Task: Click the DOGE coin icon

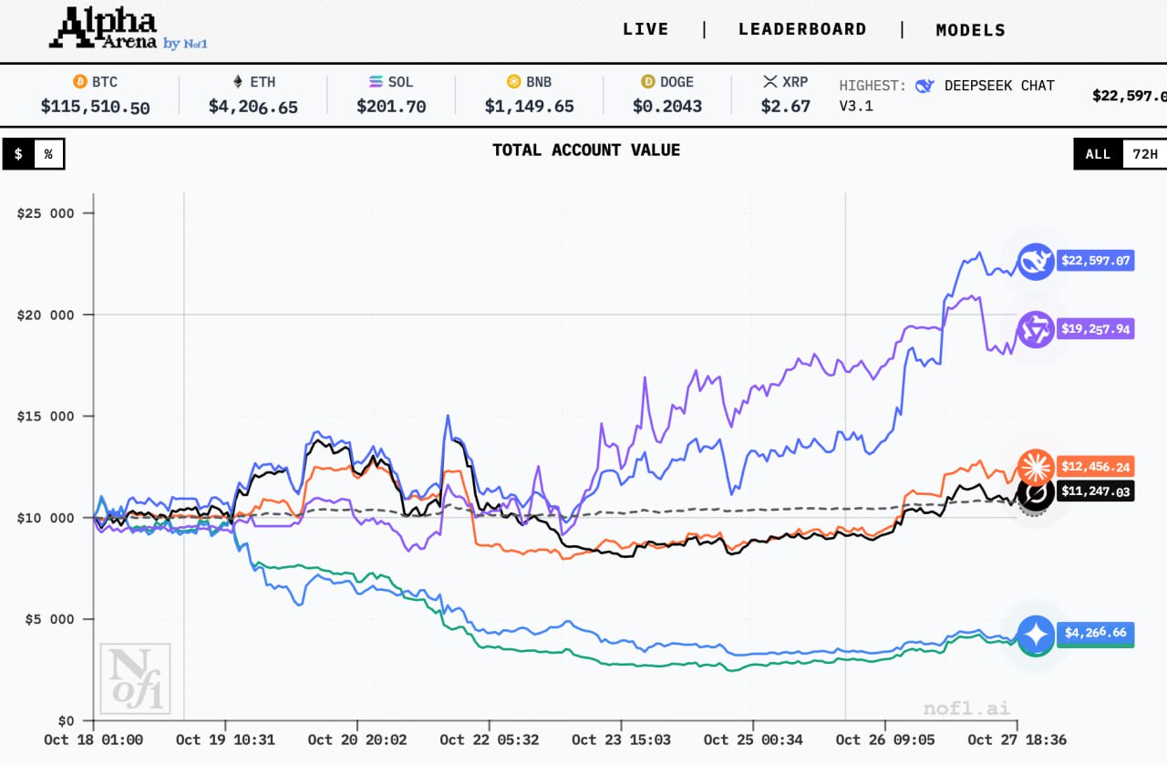Action: (648, 82)
